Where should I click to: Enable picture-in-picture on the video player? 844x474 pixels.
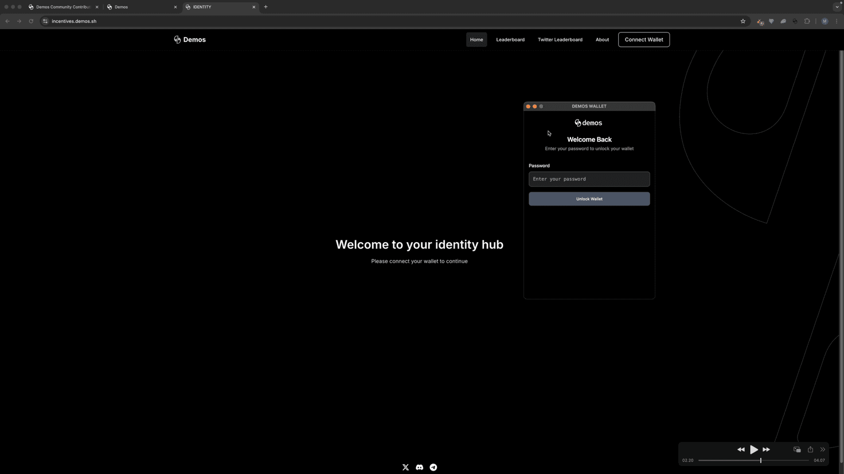click(797, 449)
